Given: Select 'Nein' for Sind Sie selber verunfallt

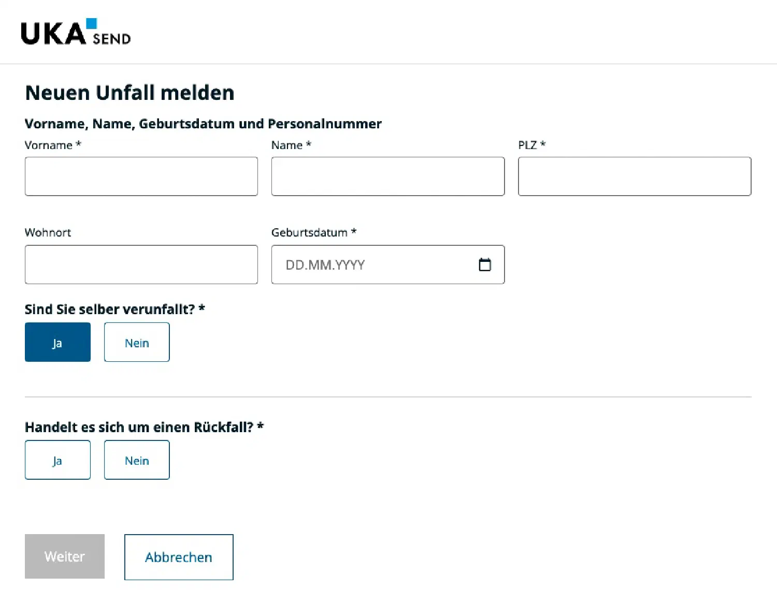Looking at the screenshot, I should coord(136,342).
